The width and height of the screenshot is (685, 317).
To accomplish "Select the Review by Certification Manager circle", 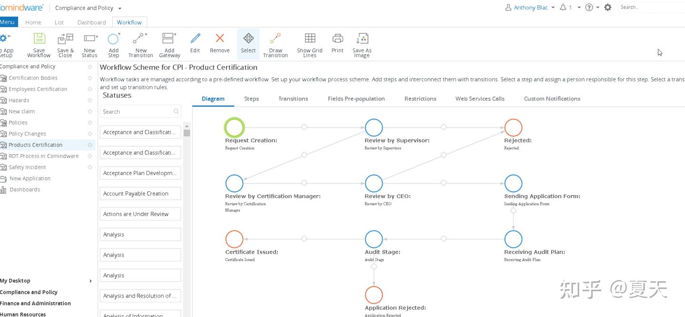I will (x=234, y=183).
